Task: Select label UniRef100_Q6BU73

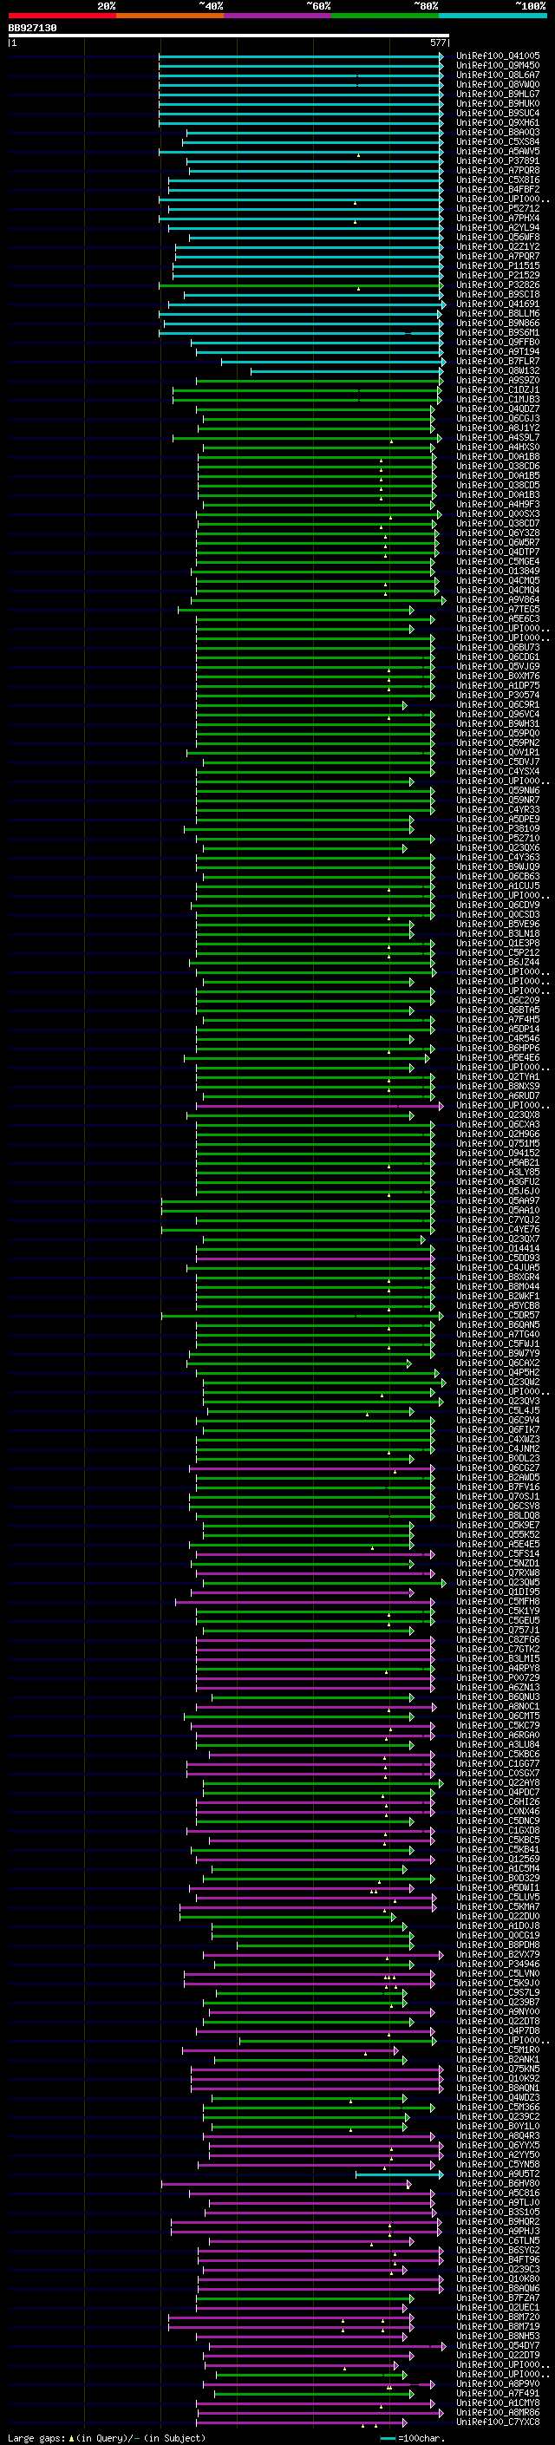Action: click(498, 647)
